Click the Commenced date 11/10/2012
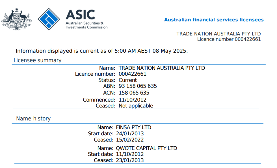Image resolution: width=277 pixels, height=168 pixels. coord(133,100)
